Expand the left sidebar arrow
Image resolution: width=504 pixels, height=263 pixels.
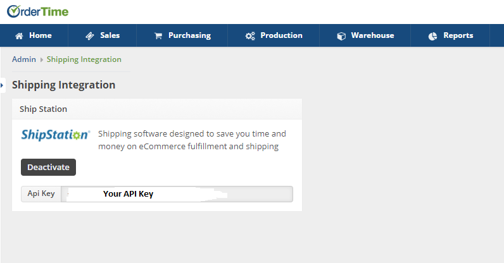pos(3,85)
